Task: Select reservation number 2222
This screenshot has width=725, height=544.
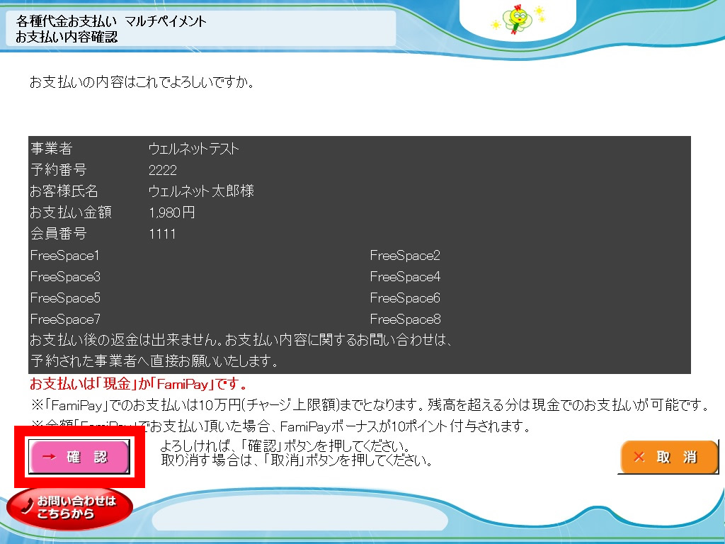Action: [163, 170]
